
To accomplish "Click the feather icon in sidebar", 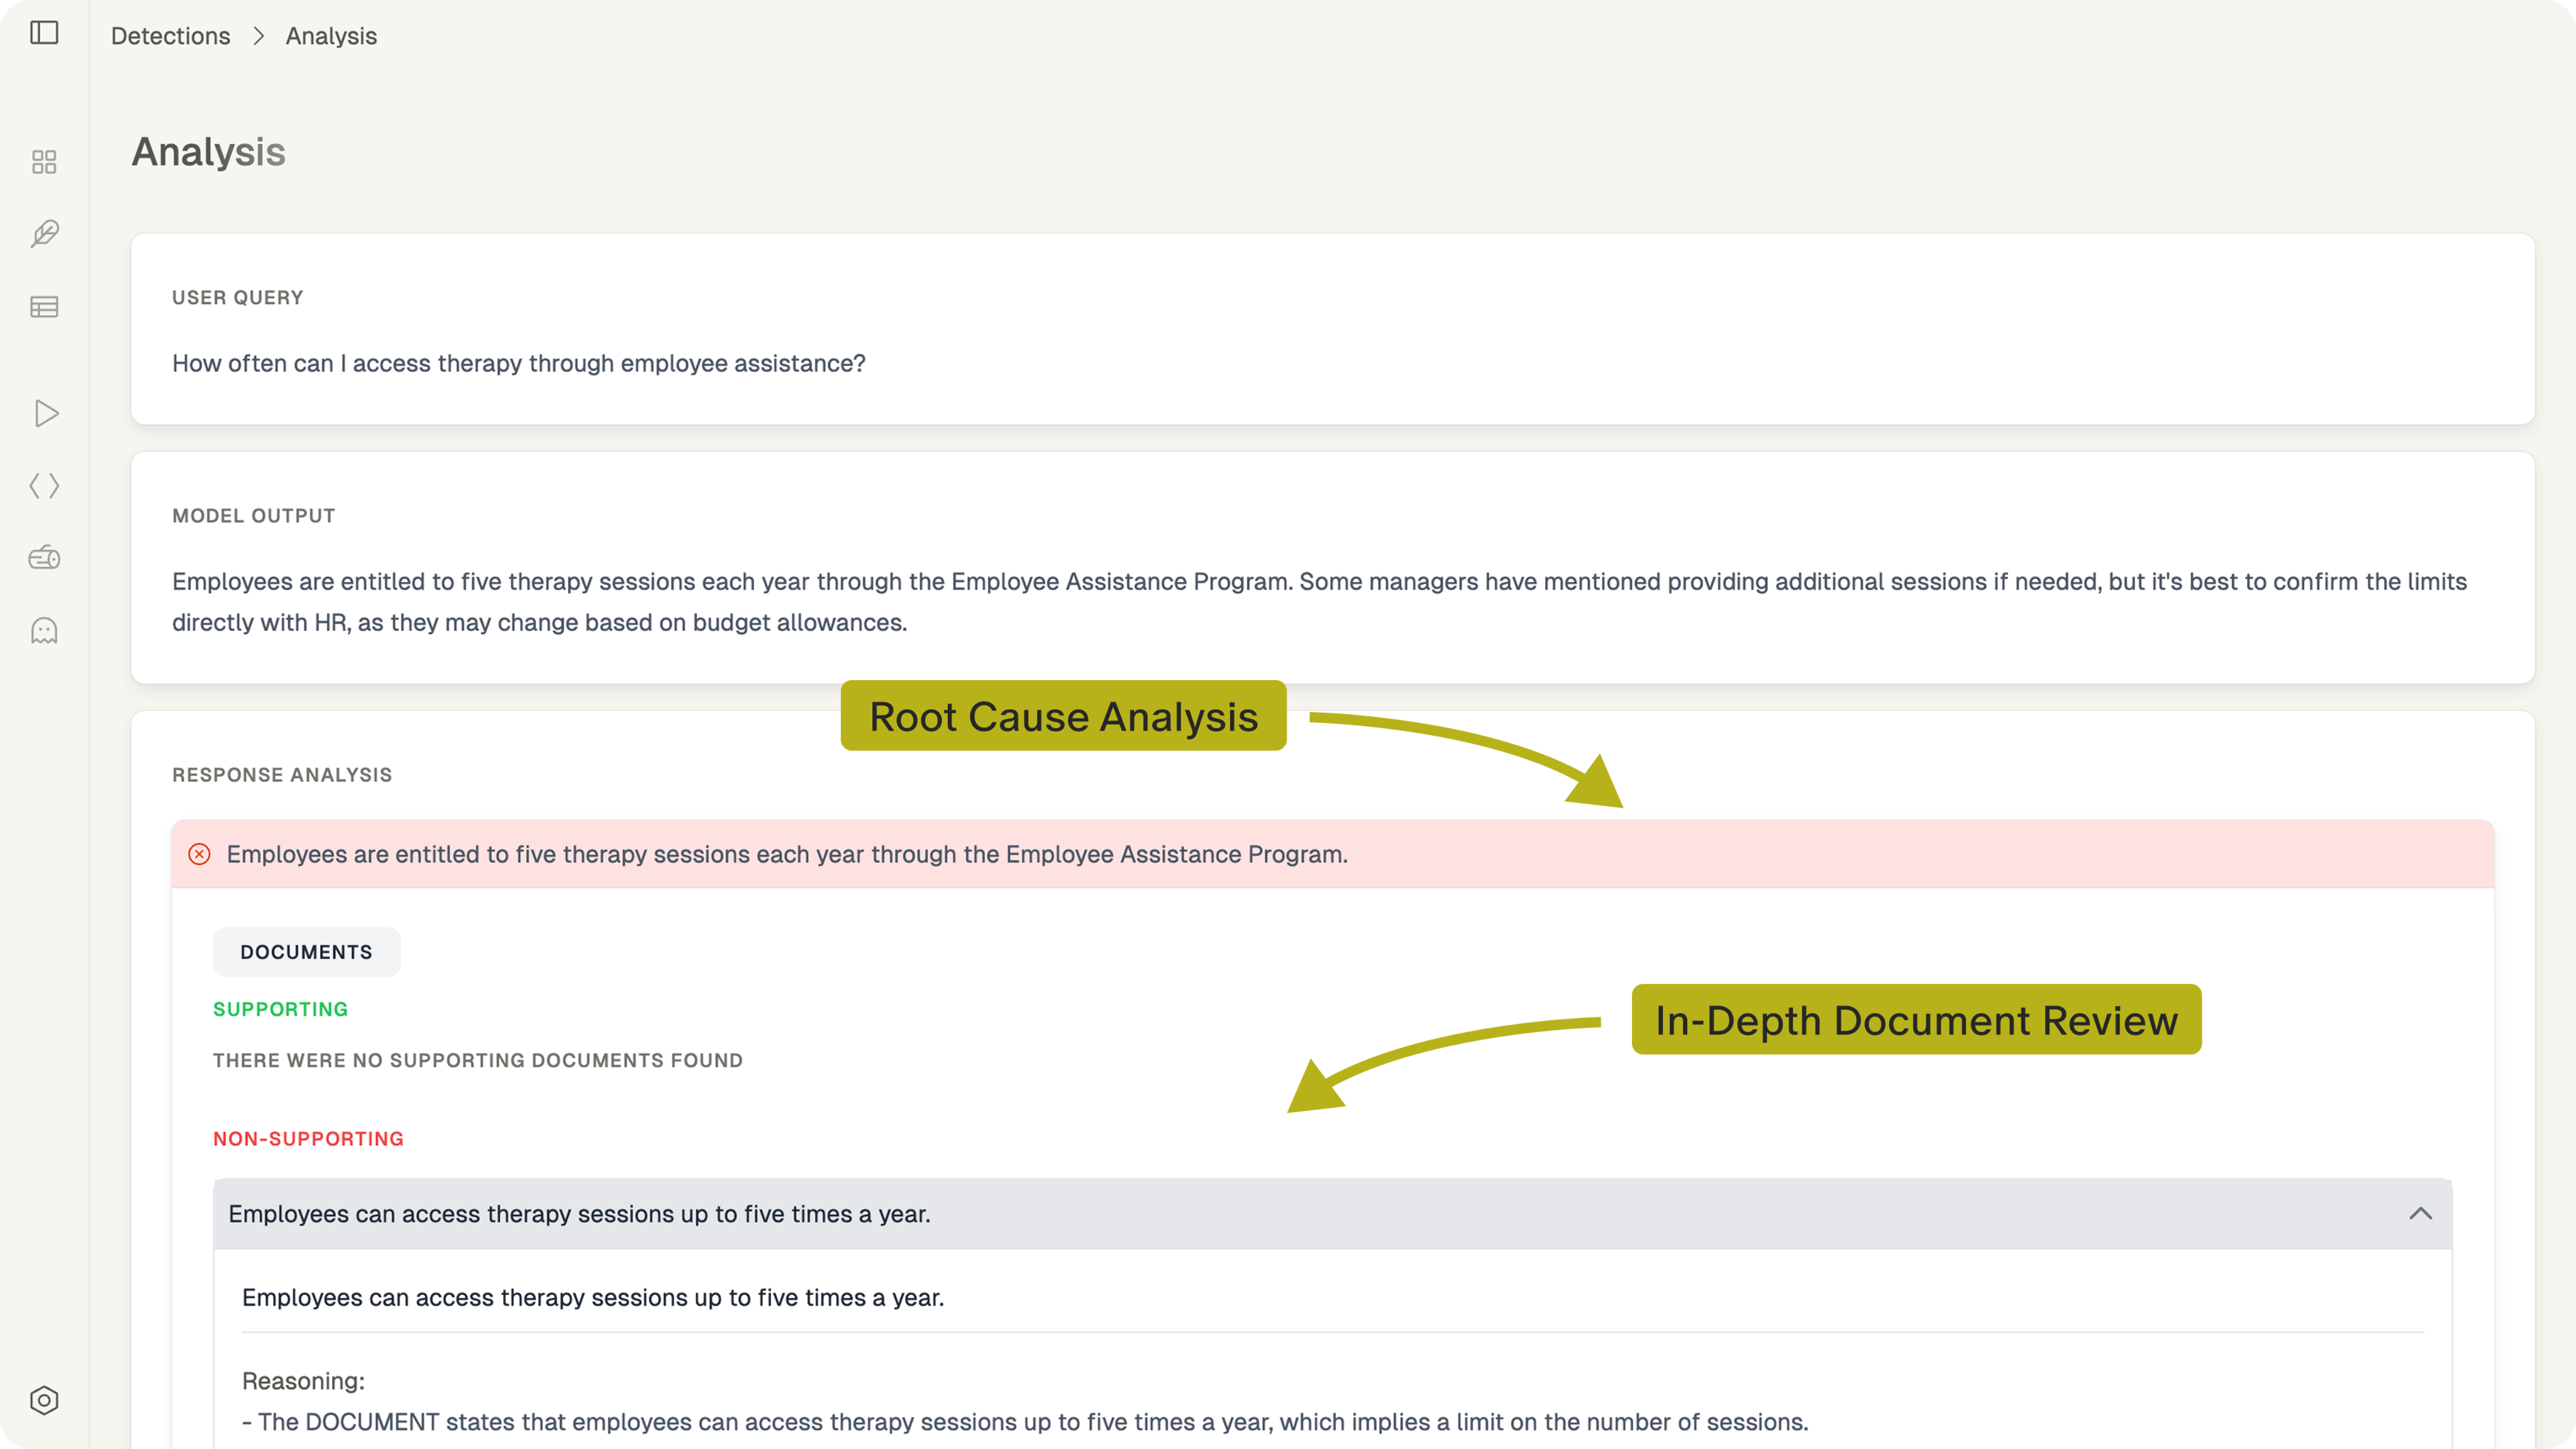I will tap(44, 234).
